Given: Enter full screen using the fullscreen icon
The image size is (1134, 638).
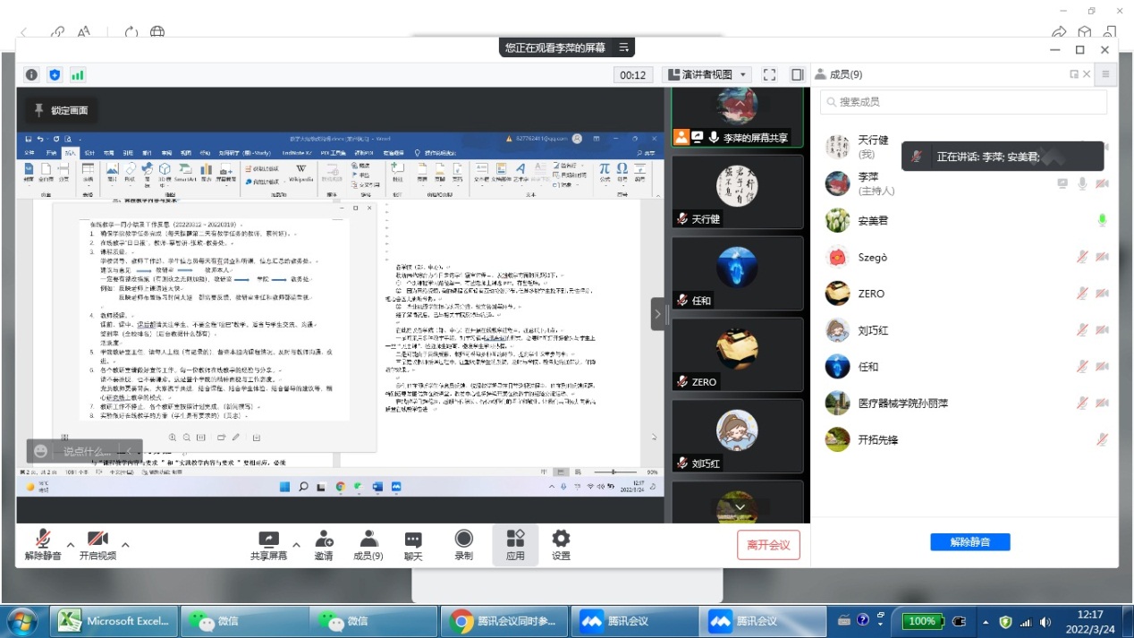Looking at the screenshot, I should (770, 75).
